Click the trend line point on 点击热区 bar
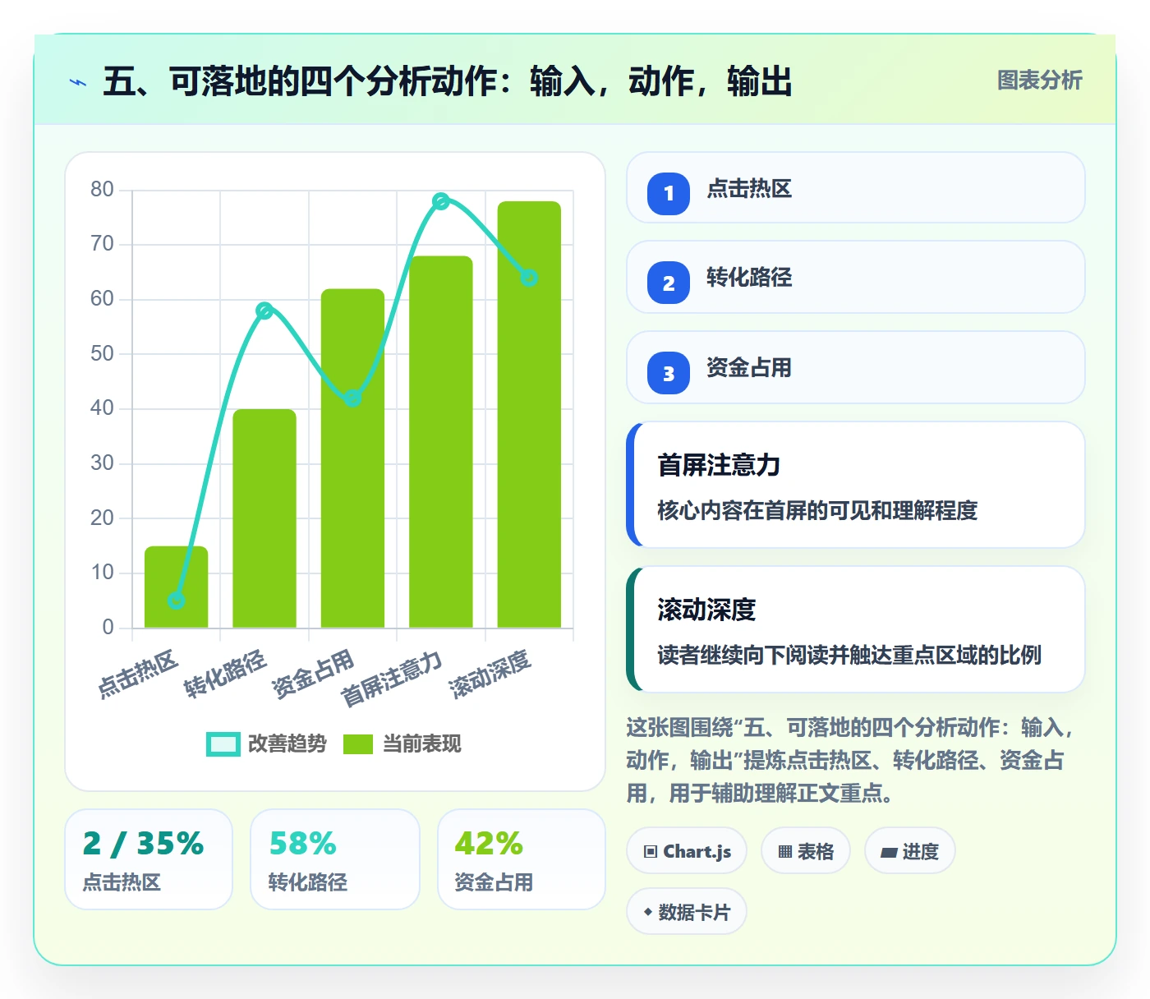Image resolution: width=1150 pixels, height=999 pixels. [x=177, y=601]
